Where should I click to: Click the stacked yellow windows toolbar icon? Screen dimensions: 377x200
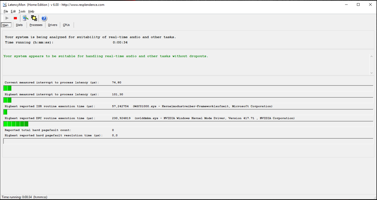pyautogui.click(x=34, y=18)
